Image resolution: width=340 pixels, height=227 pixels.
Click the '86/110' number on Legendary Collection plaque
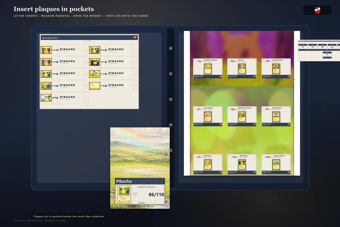pyautogui.click(x=156, y=195)
